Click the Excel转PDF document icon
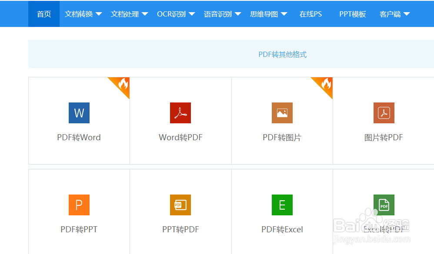This screenshot has width=434, height=254. pyautogui.click(x=384, y=205)
